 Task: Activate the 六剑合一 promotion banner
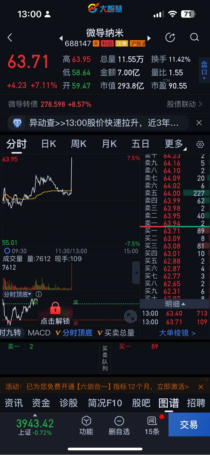click(x=97, y=387)
